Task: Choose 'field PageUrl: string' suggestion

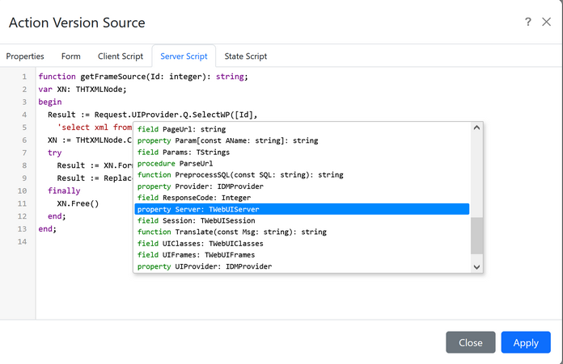Action: 302,129
